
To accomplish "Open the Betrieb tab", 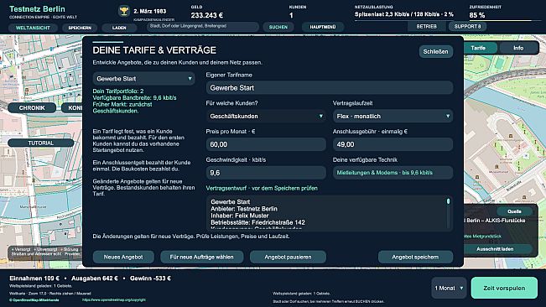I will pyautogui.click(x=426, y=27).
